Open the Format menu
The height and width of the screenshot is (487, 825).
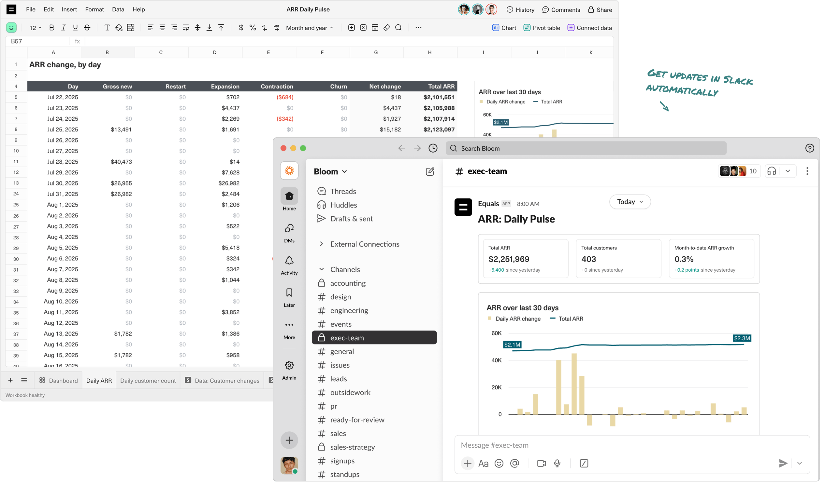95,9
